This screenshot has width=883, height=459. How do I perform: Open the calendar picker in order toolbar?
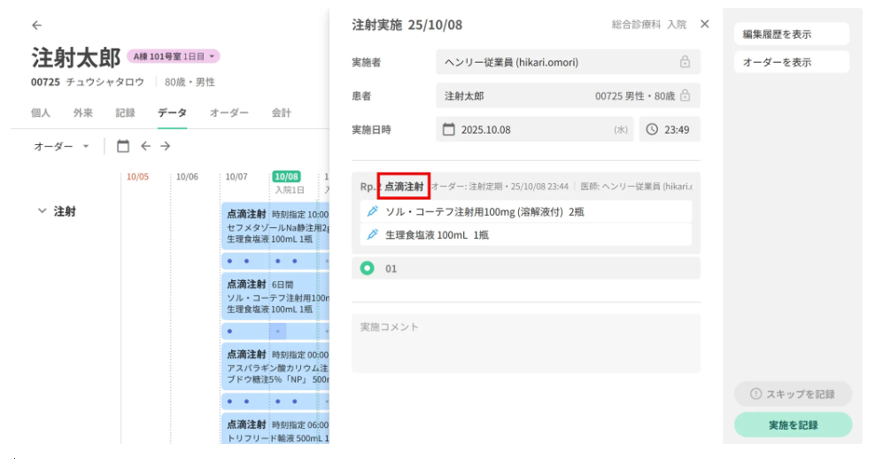click(x=123, y=146)
